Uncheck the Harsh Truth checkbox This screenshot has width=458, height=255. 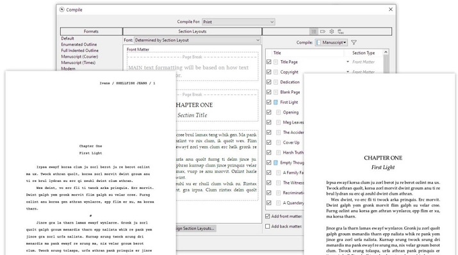269,152
